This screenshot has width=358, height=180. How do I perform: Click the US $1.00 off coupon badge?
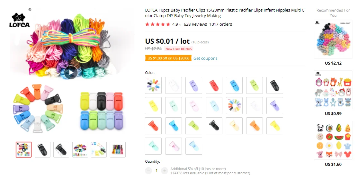point(168,58)
